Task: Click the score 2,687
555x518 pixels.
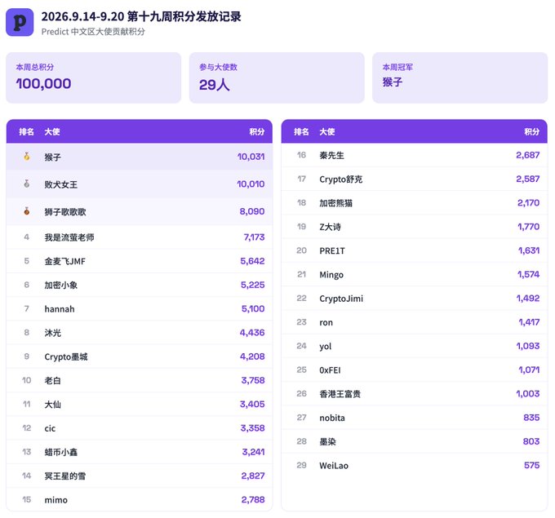Action: click(x=528, y=155)
